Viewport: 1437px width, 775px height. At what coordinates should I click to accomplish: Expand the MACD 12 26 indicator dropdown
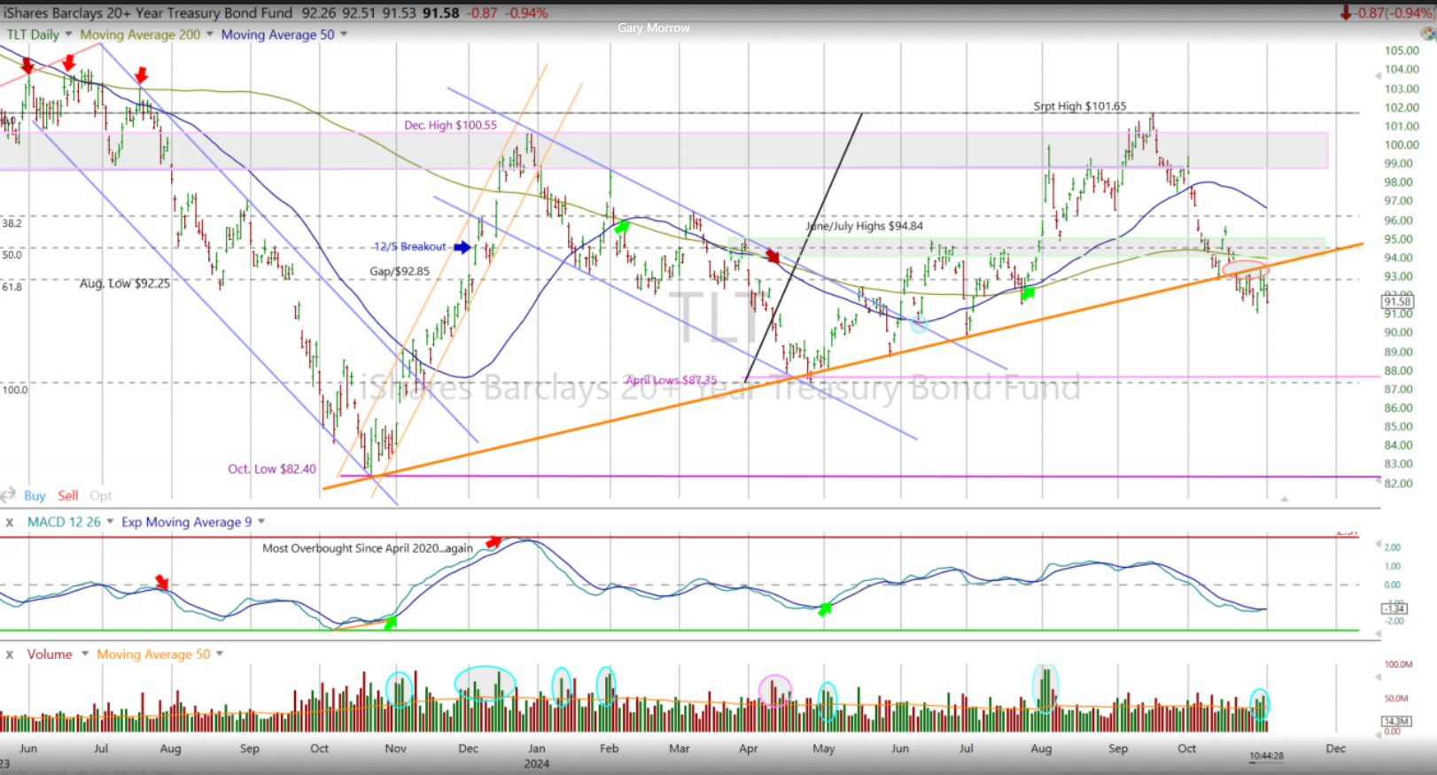(x=110, y=522)
